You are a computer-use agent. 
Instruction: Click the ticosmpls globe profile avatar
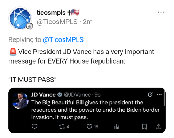coord(20,18)
